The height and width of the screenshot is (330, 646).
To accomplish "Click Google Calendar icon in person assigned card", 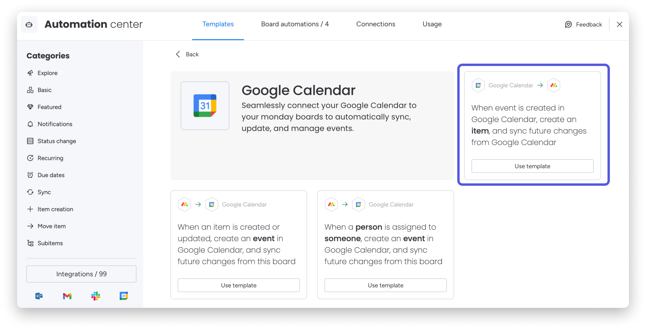I will pyautogui.click(x=358, y=204).
